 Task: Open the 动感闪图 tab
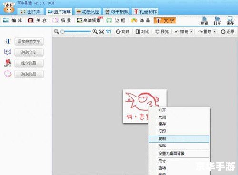88,11
